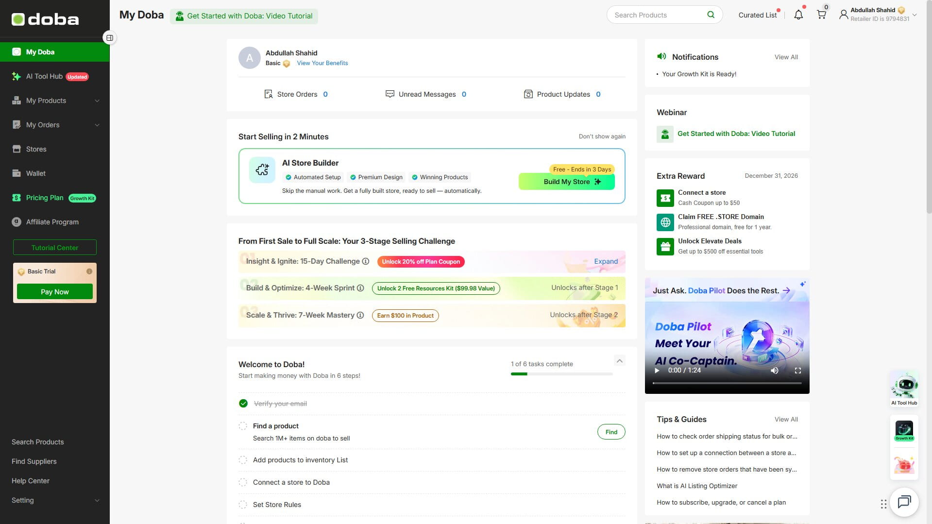Expand My Orders submenu
932x524 pixels.
(97, 125)
